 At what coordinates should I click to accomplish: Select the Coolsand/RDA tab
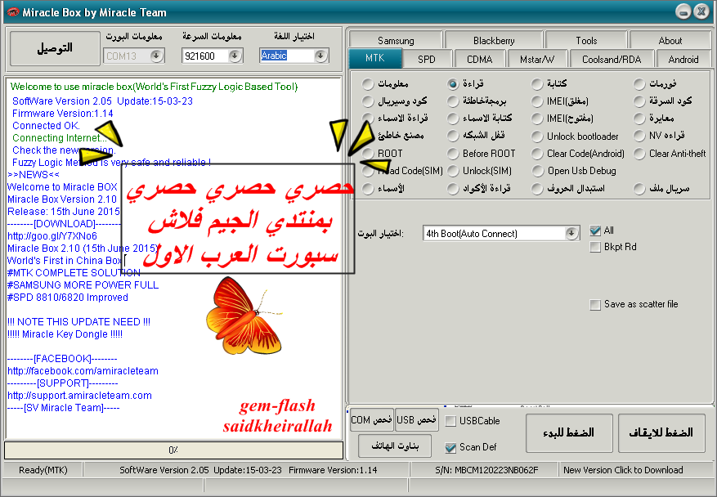(612, 60)
